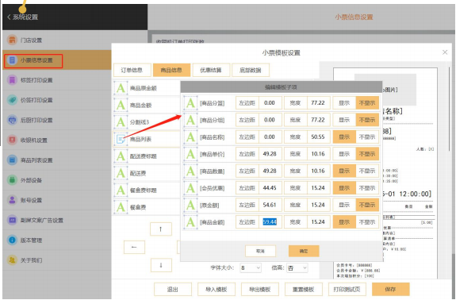456x300 pixels.
Task: Click the down arrow move button
Action: pos(161,265)
